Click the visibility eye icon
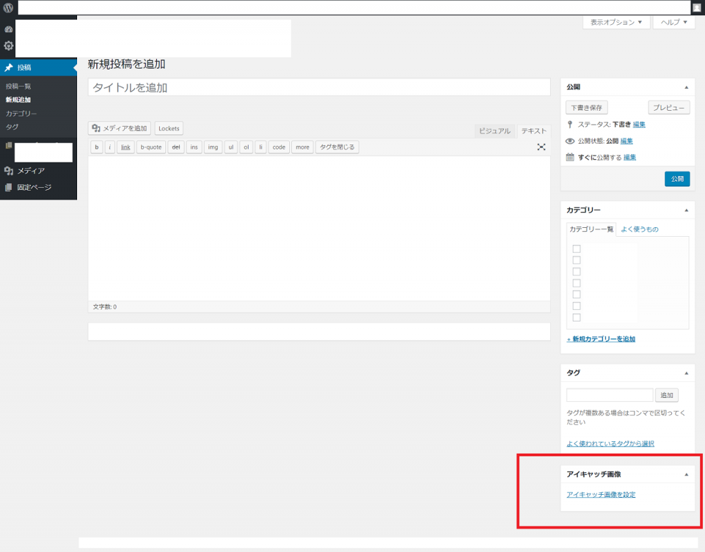Screen dimensions: 705x552 569,141
